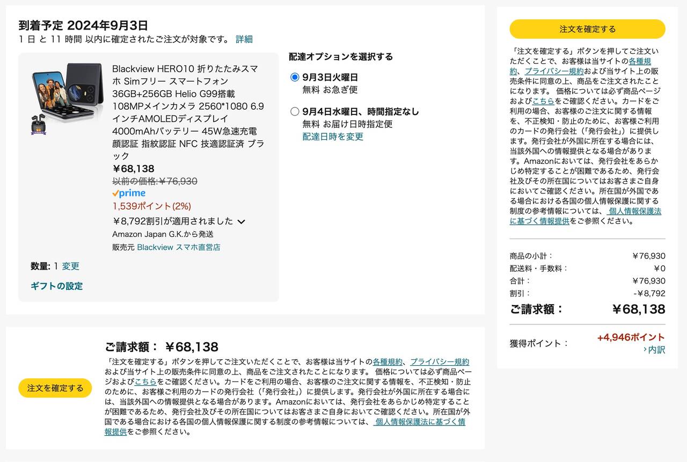Image resolution: width=687 pixels, height=462 pixels.
Task: Click the Prime logo badge
Action: point(129,193)
